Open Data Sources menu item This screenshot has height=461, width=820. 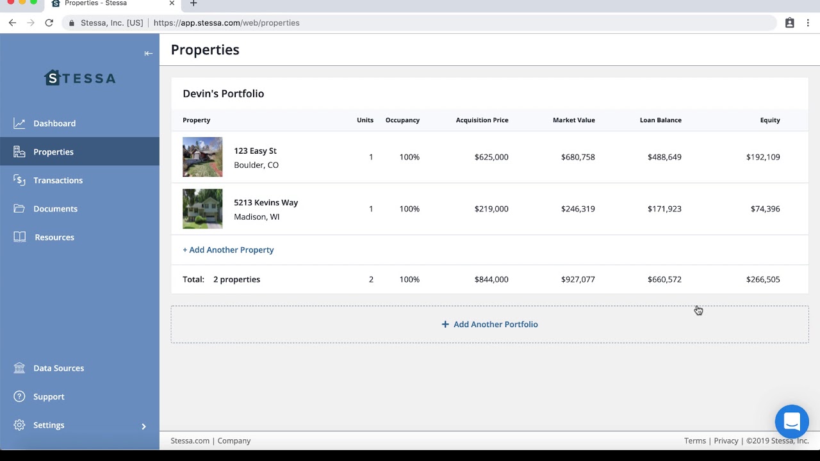pos(59,368)
